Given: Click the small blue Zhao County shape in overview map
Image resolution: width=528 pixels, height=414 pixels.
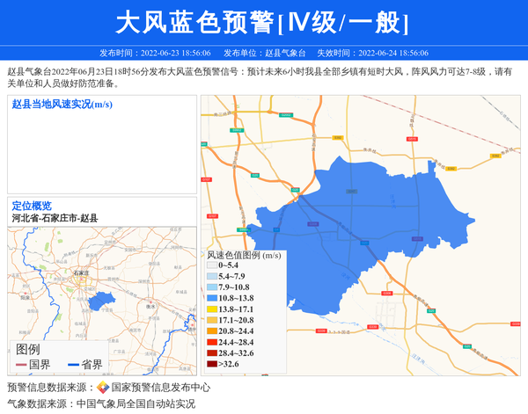Looking at the screenshot, I should click(x=101, y=300).
